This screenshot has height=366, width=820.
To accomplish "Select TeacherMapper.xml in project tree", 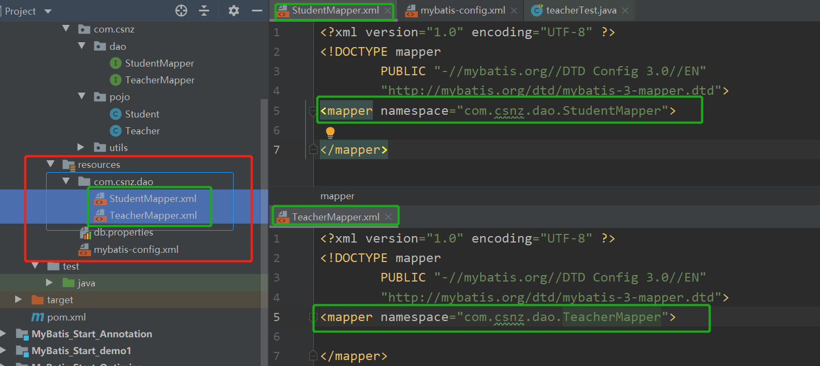I will click(x=153, y=215).
